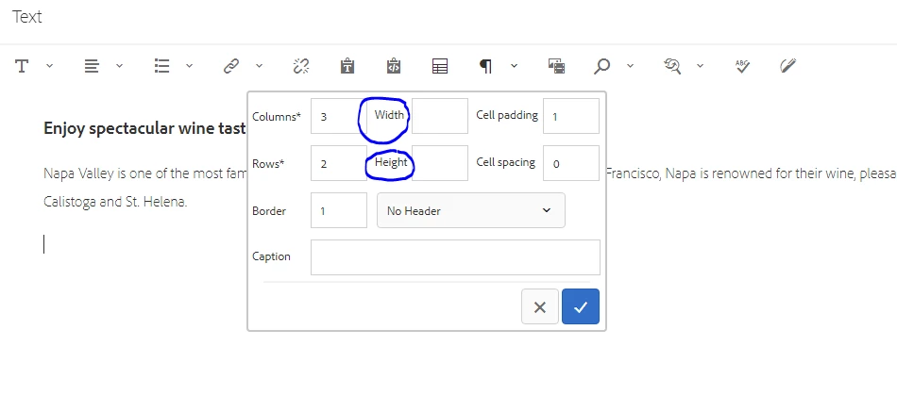Open the Paragraph formats pilcrow tool
Image resolution: width=897 pixels, height=396 pixels.
click(x=485, y=66)
